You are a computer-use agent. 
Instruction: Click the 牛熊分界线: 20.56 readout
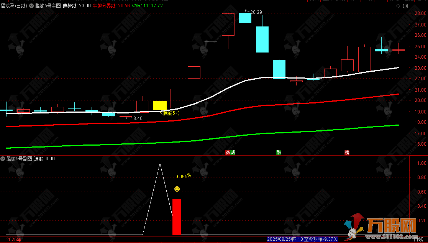click(x=111, y=6)
